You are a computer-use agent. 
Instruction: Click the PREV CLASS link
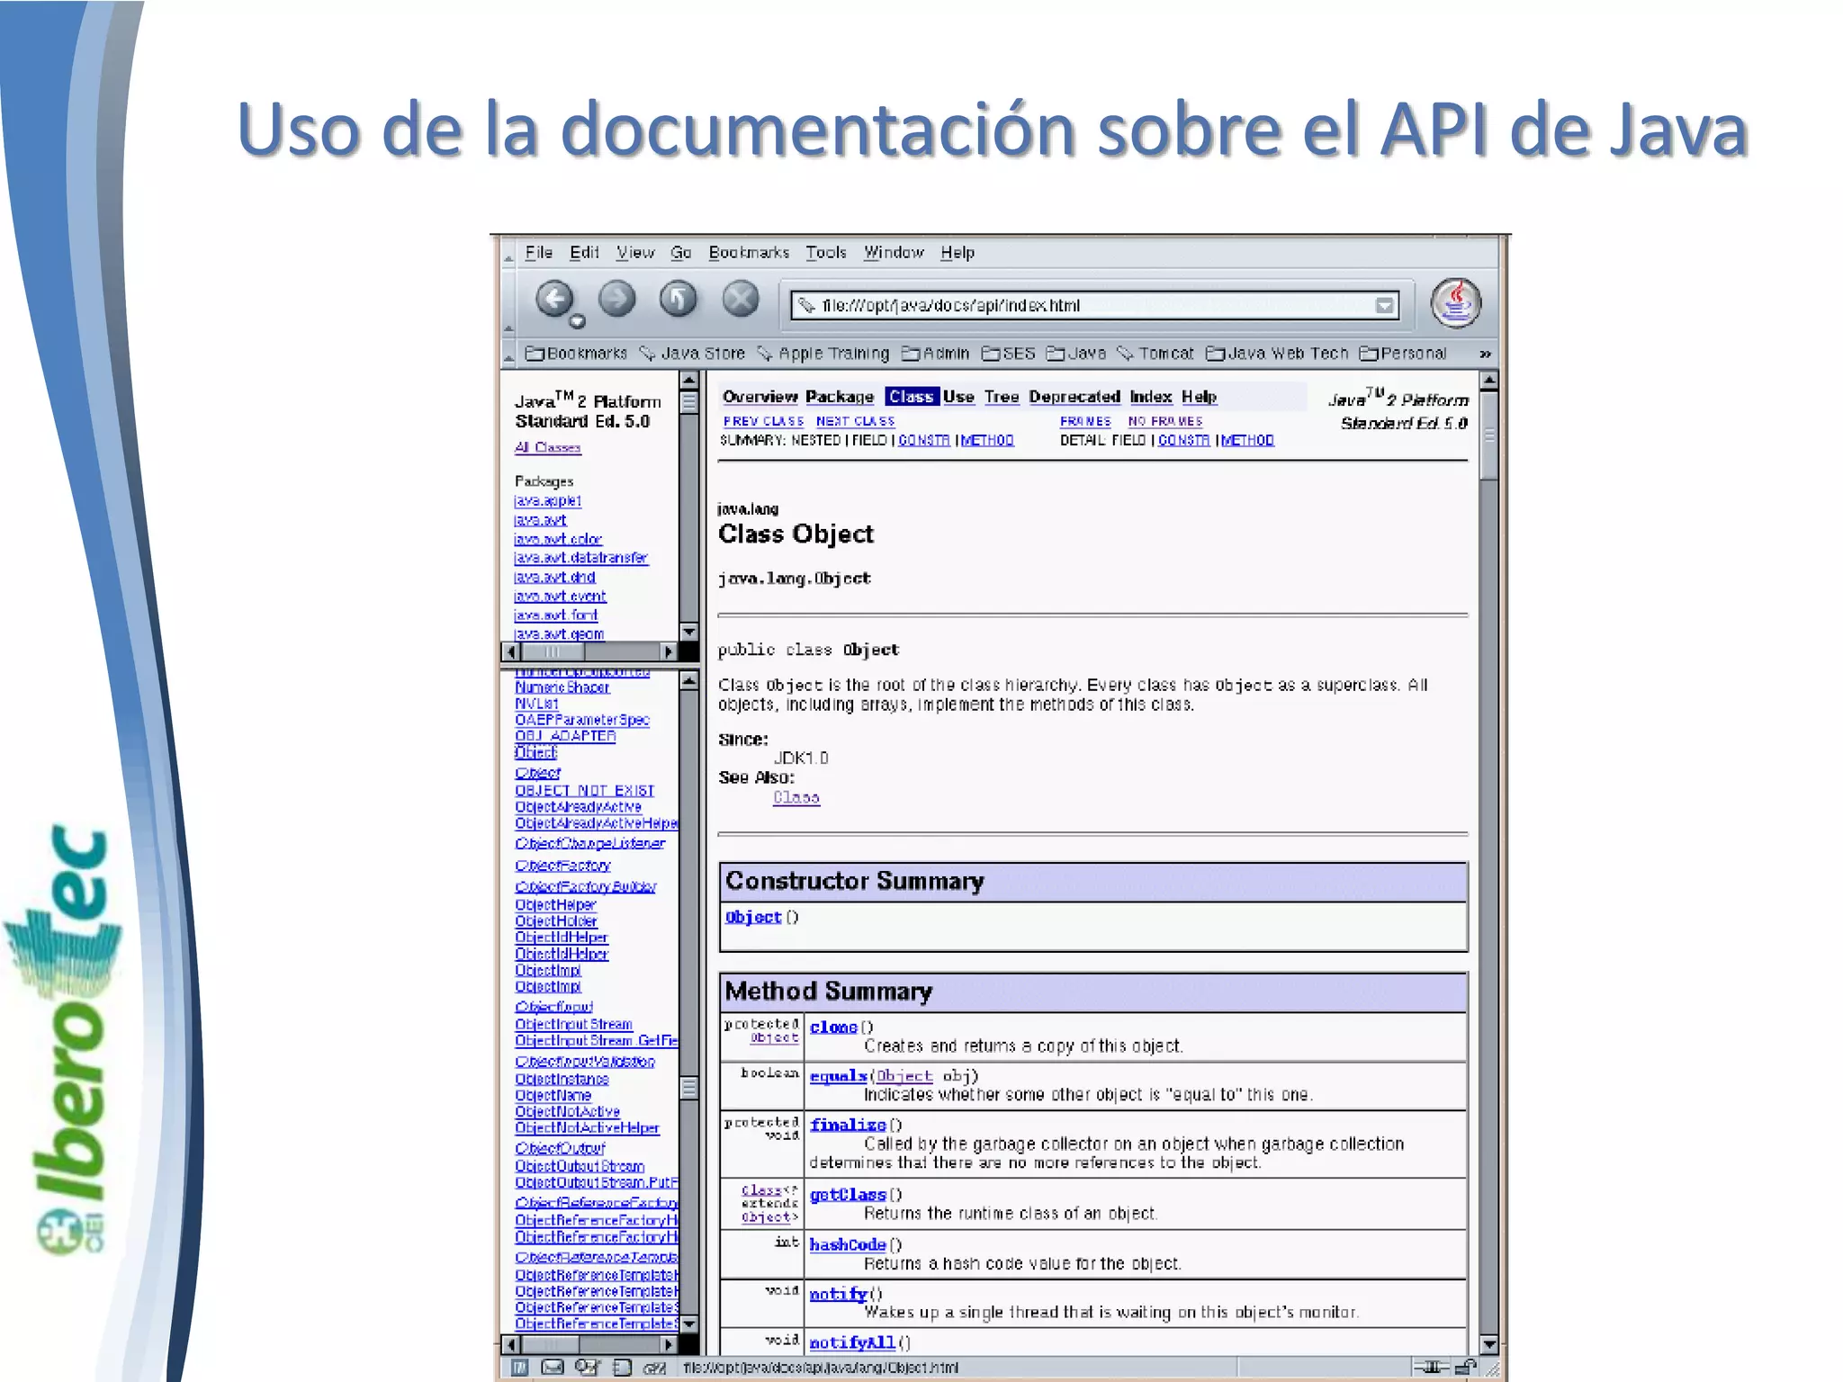click(x=763, y=421)
